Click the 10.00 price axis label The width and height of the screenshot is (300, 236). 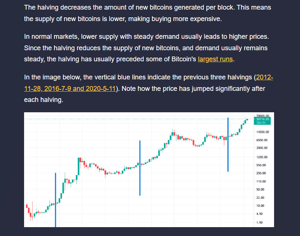coord(260,206)
